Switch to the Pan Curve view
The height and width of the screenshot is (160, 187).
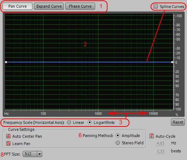click(17, 6)
